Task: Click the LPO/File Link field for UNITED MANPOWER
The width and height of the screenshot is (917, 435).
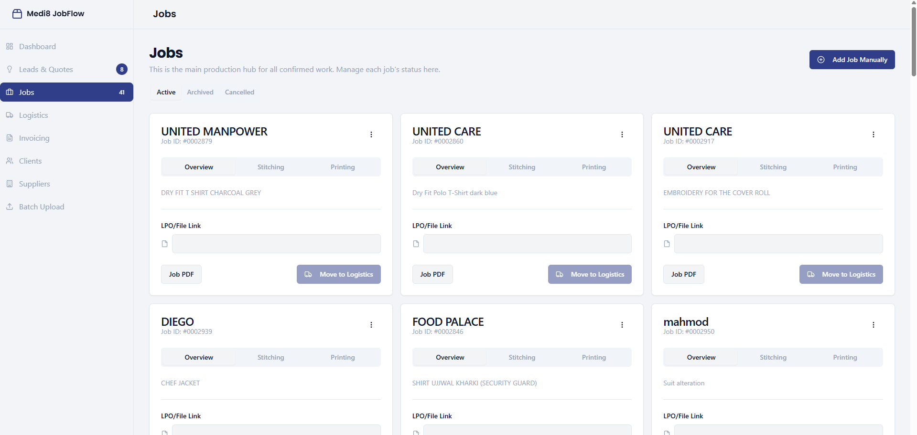Action: point(276,244)
